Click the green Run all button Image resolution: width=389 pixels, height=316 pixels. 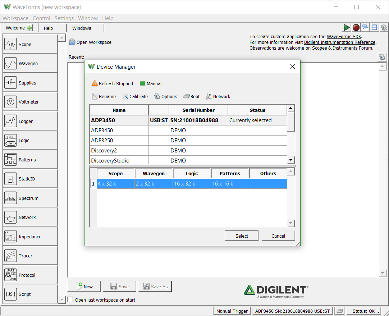346,28
